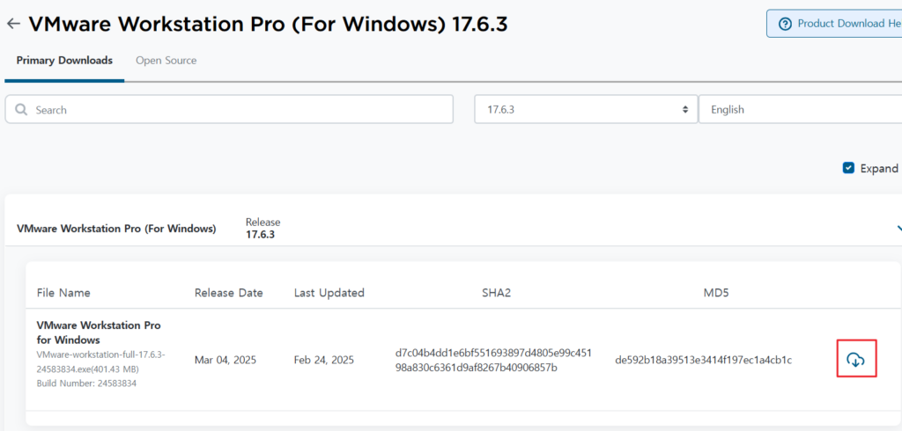The image size is (902, 431).
Task: Switch to Primary Downloads tab
Action: pyautogui.click(x=64, y=61)
